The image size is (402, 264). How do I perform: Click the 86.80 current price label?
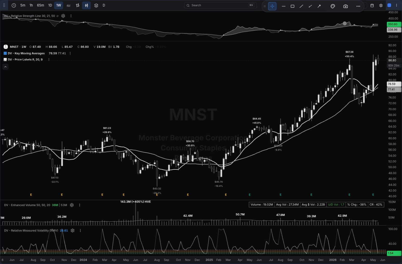(x=394, y=60)
